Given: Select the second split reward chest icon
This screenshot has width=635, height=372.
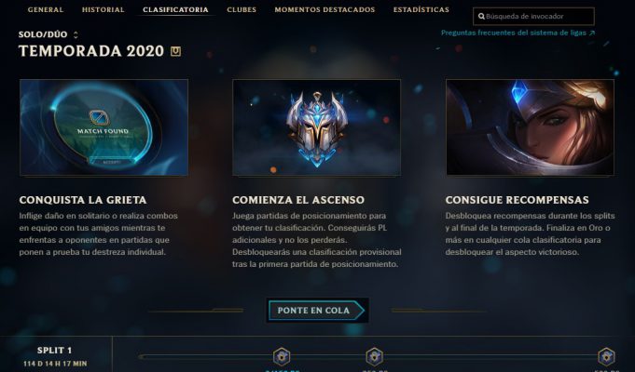Looking at the screenshot, I should pyautogui.click(x=374, y=356).
